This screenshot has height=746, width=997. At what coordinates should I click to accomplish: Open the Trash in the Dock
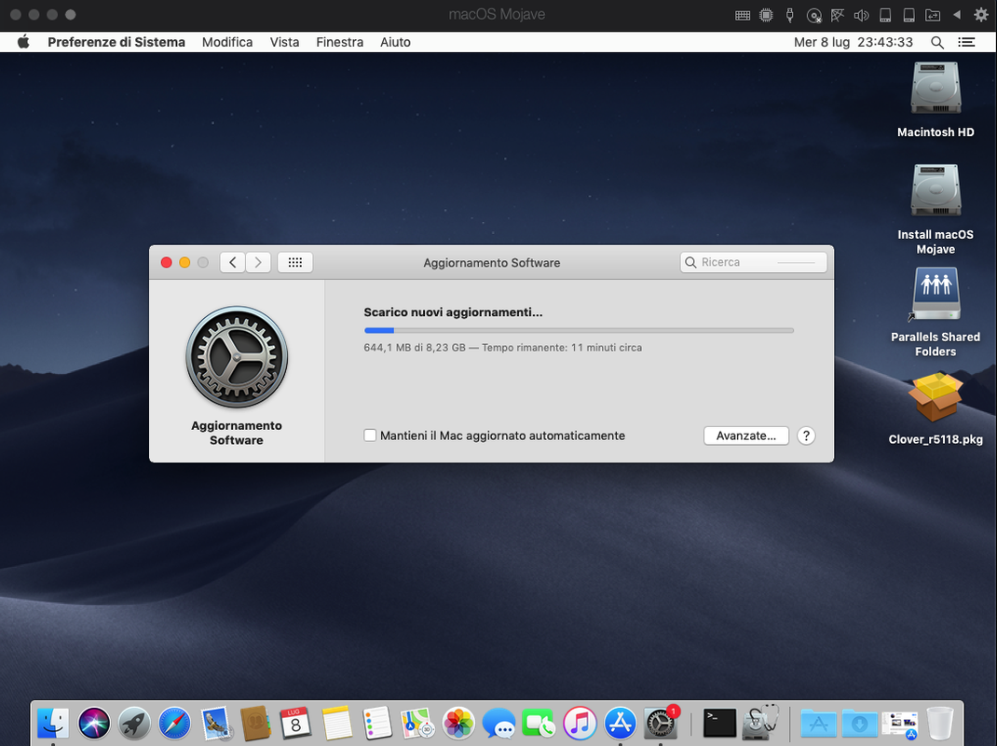(x=940, y=724)
